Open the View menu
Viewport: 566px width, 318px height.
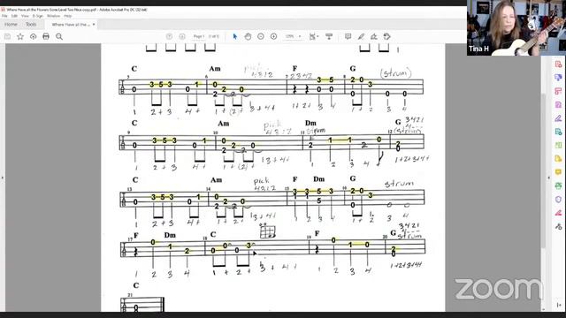(25, 16)
